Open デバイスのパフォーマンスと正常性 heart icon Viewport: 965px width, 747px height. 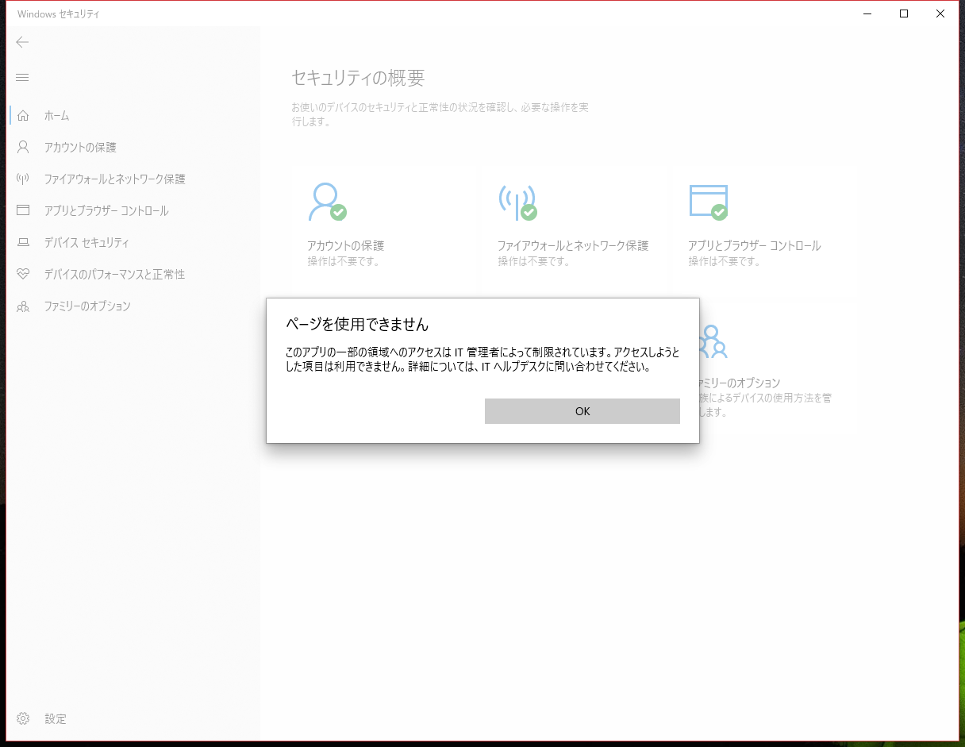[23, 274]
